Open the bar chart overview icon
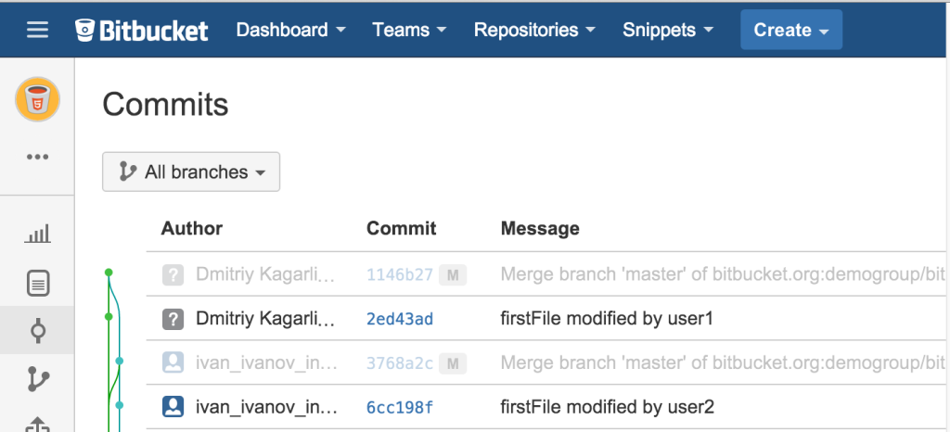This screenshot has width=950, height=432. click(x=37, y=234)
